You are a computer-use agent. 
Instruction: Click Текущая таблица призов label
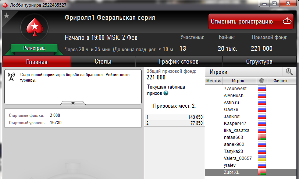[x=166, y=90]
